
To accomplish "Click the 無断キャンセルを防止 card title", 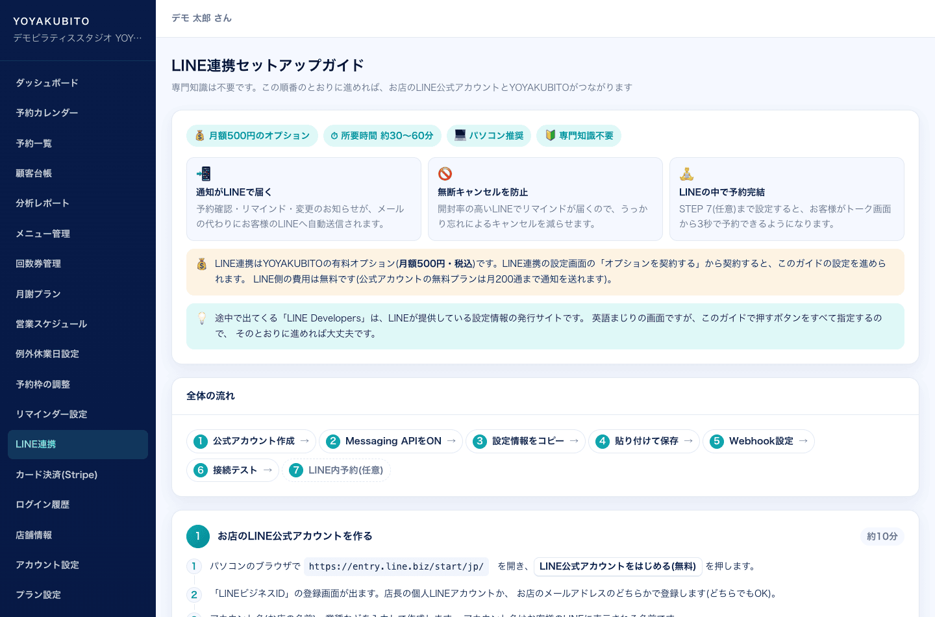I will click(482, 192).
